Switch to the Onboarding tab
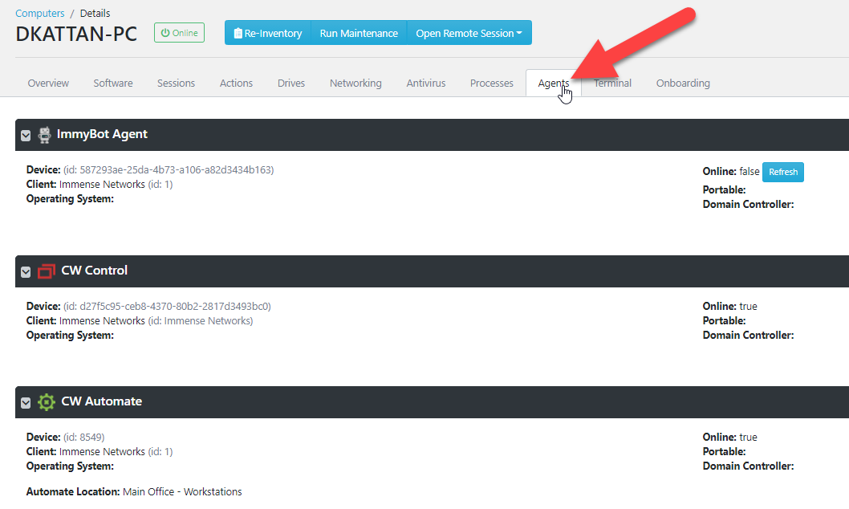Viewport: 849px width, 509px height. click(x=683, y=83)
